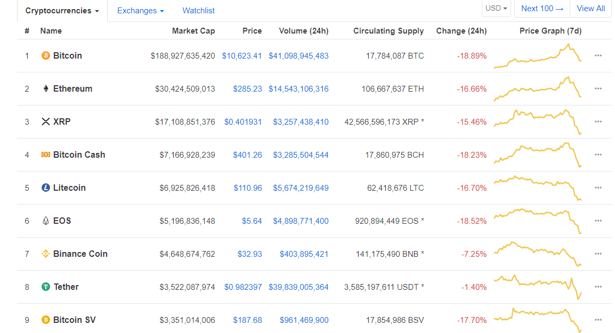Image resolution: width=615 pixels, height=333 pixels.
Task: Click Binance Coin's 24h volume $403,895,421
Action: click(x=304, y=254)
